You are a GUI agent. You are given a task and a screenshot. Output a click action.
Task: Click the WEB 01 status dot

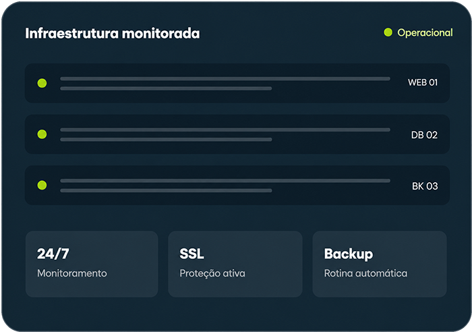point(42,83)
